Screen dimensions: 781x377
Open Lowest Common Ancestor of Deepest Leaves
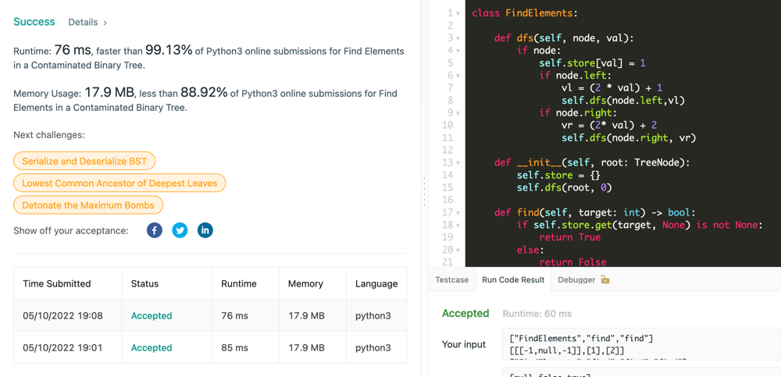[x=119, y=183]
